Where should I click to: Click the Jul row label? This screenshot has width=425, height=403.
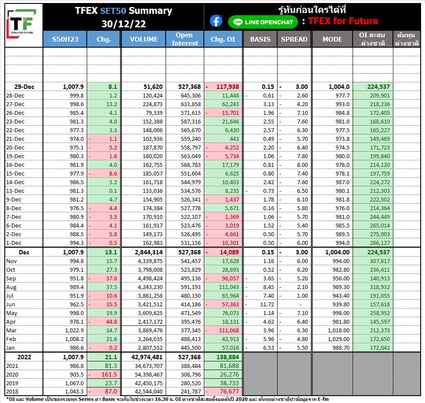pyautogui.click(x=10, y=296)
